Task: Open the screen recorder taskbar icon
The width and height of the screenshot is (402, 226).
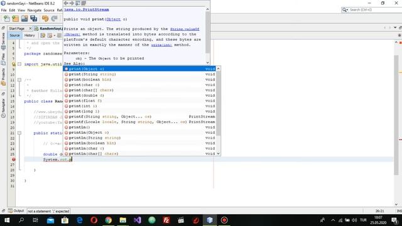Action: (224, 220)
